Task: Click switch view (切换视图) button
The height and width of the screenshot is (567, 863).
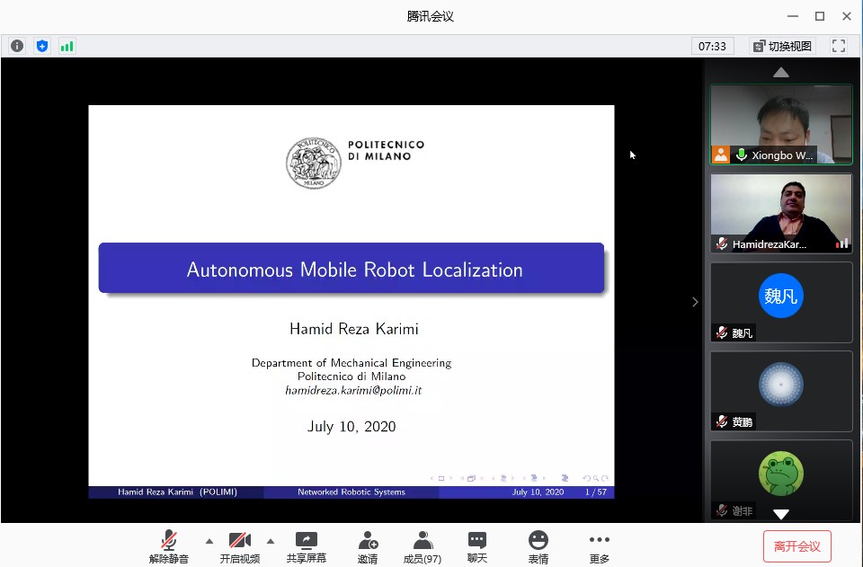Action: pos(782,46)
